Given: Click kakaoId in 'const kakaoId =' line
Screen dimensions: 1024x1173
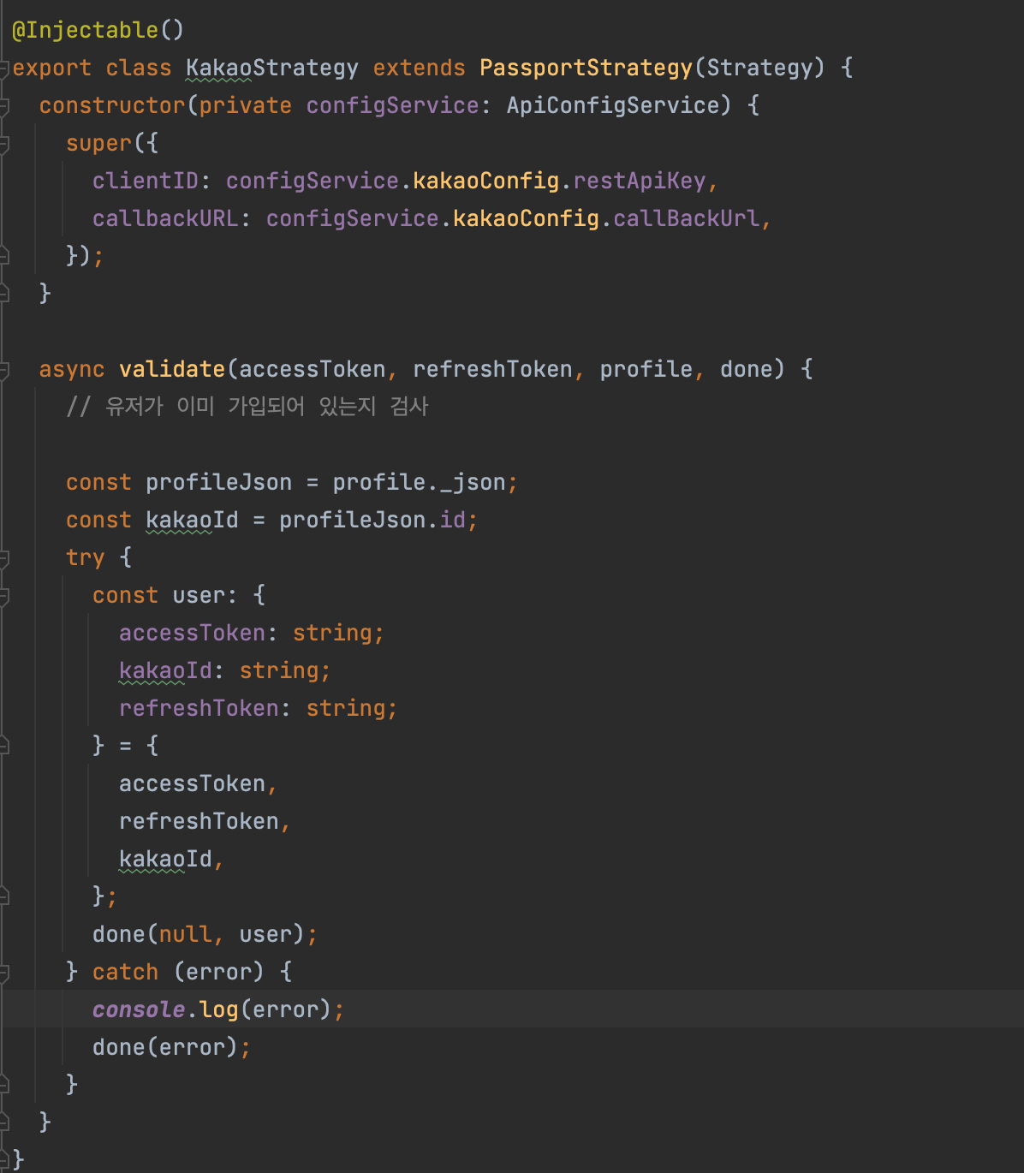Looking at the screenshot, I should (x=192, y=520).
